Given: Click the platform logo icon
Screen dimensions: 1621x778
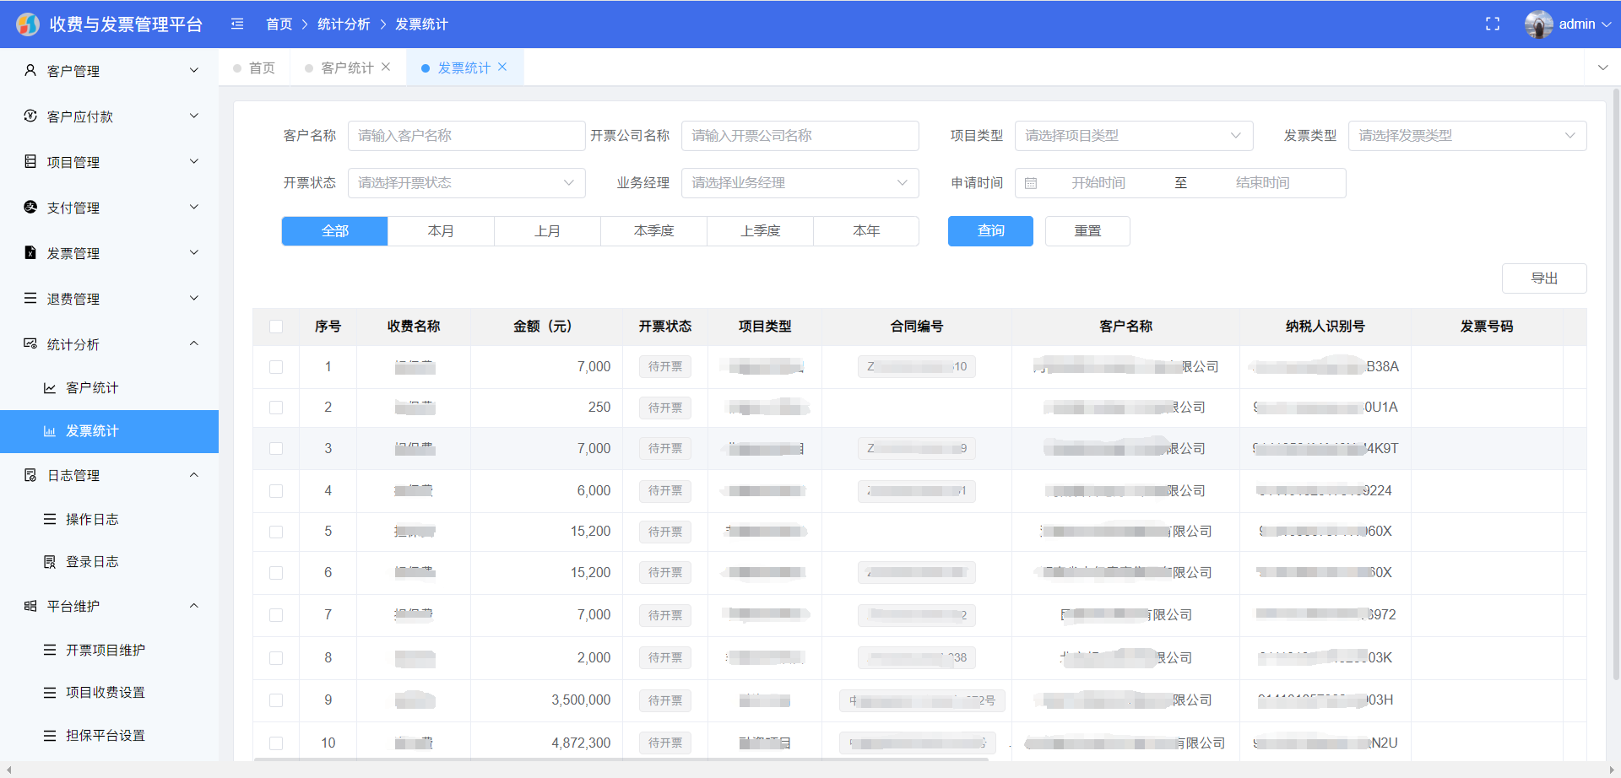Looking at the screenshot, I should [28, 24].
